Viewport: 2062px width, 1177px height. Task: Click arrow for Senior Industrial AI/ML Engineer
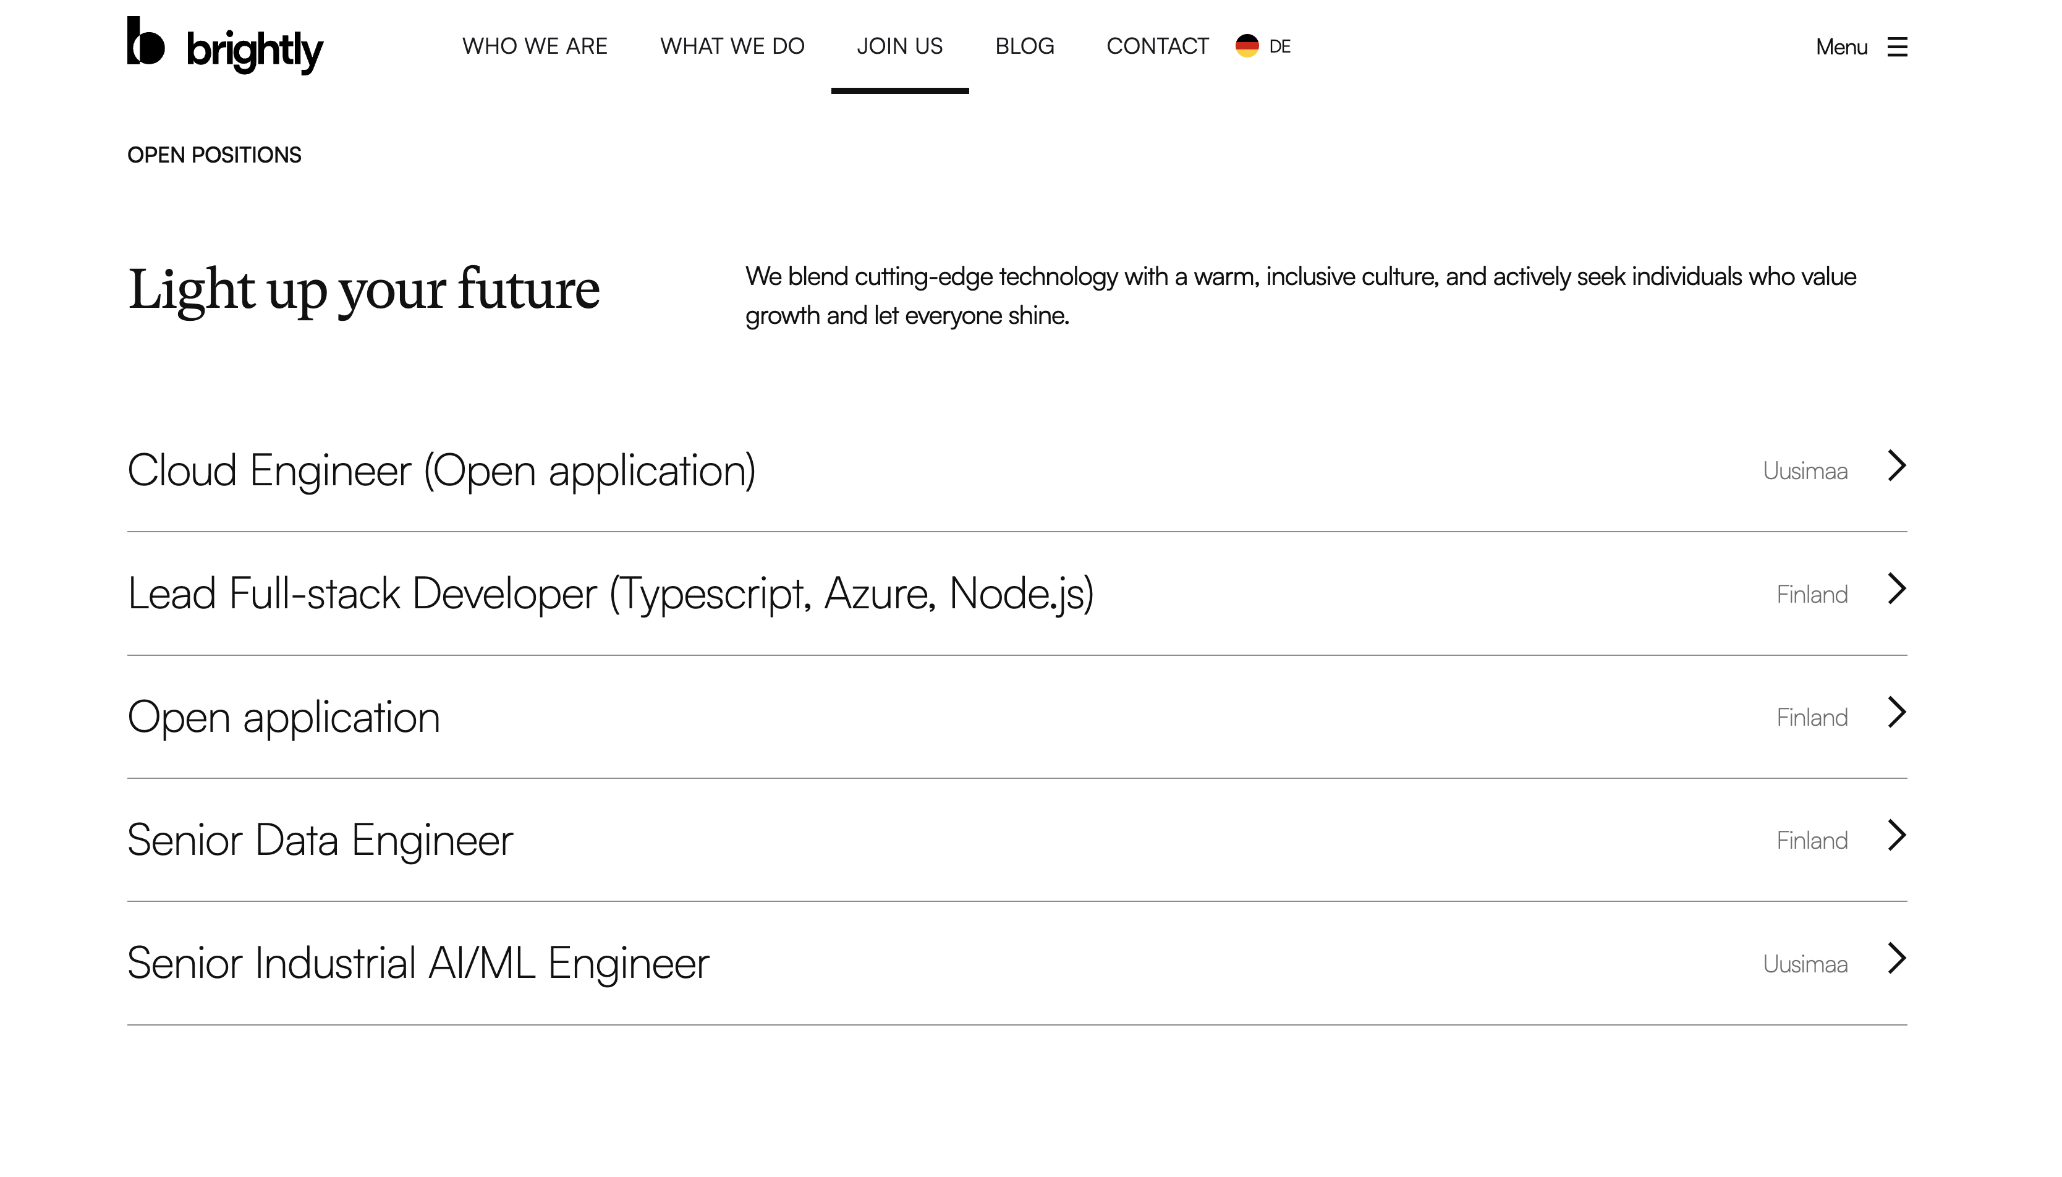coord(1897,958)
